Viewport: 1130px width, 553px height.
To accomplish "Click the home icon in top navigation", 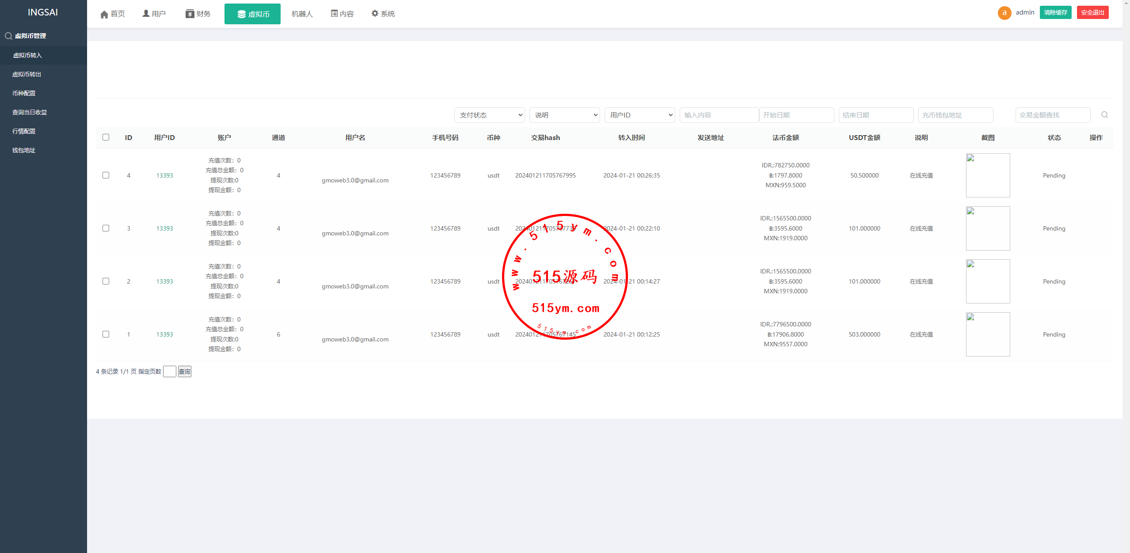I will (x=104, y=15).
